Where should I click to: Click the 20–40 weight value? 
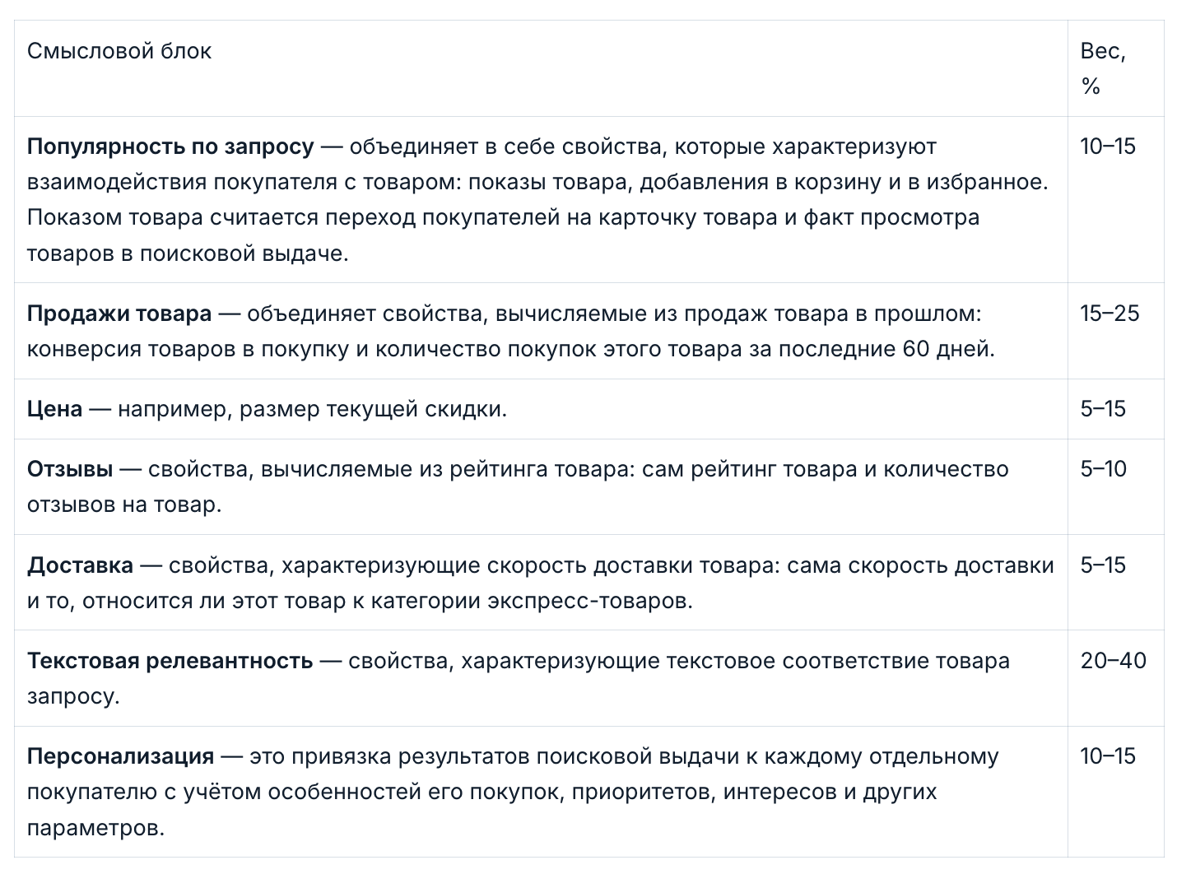(x=1113, y=661)
